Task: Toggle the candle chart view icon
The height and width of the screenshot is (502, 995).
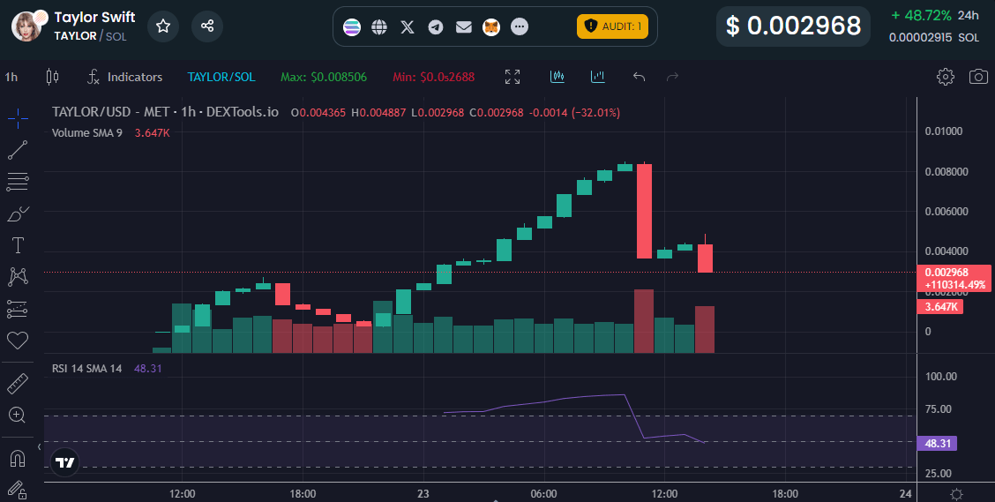Action: tap(557, 77)
